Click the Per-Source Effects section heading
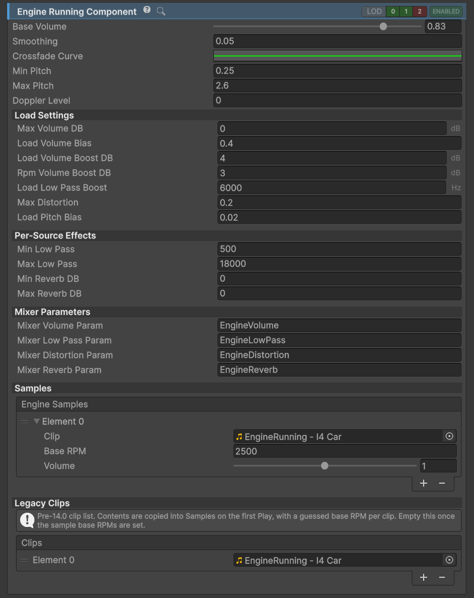This screenshot has width=474, height=598. [55, 235]
